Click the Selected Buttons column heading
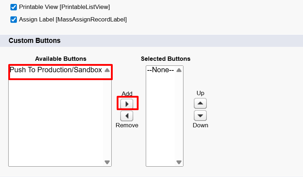Viewport: 303px width, 177px height. point(166,59)
